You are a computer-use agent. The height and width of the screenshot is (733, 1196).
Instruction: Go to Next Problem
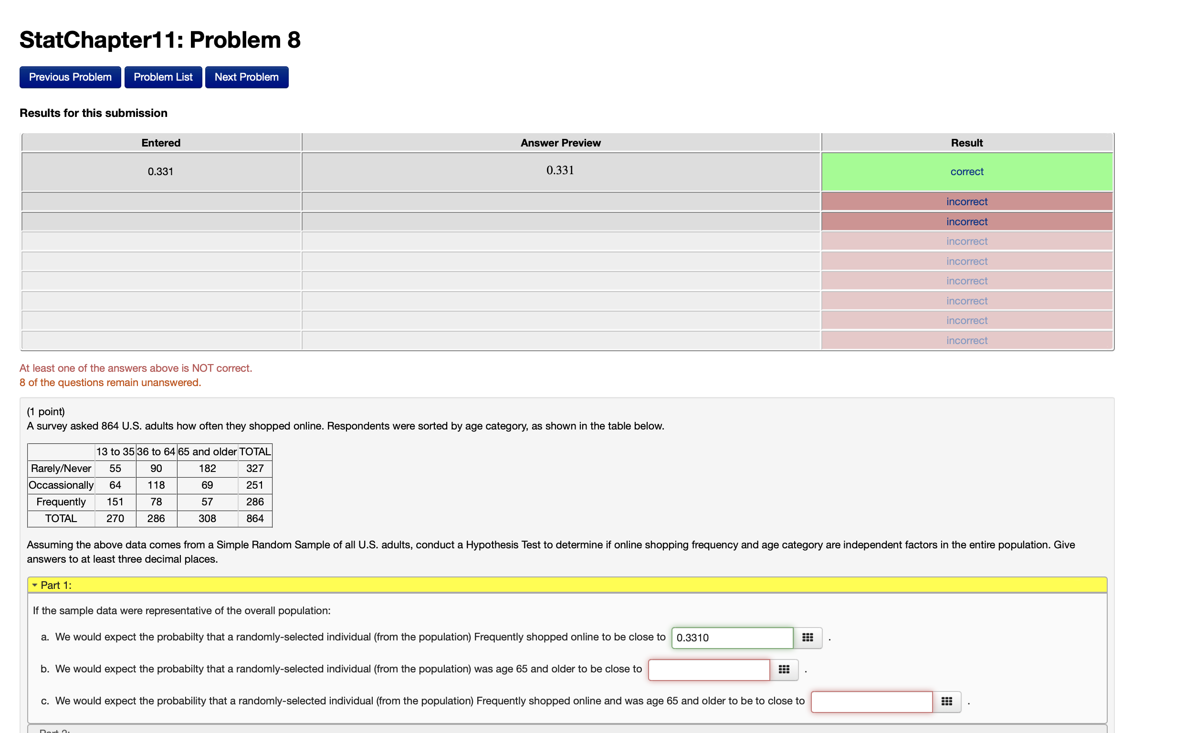point(246,77)
